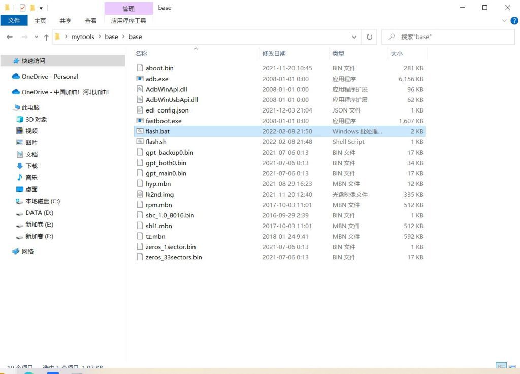Viewport: 520px width, 374px height.
Task: Select the 应用程序工具 tab
Action: coord(128,20)
